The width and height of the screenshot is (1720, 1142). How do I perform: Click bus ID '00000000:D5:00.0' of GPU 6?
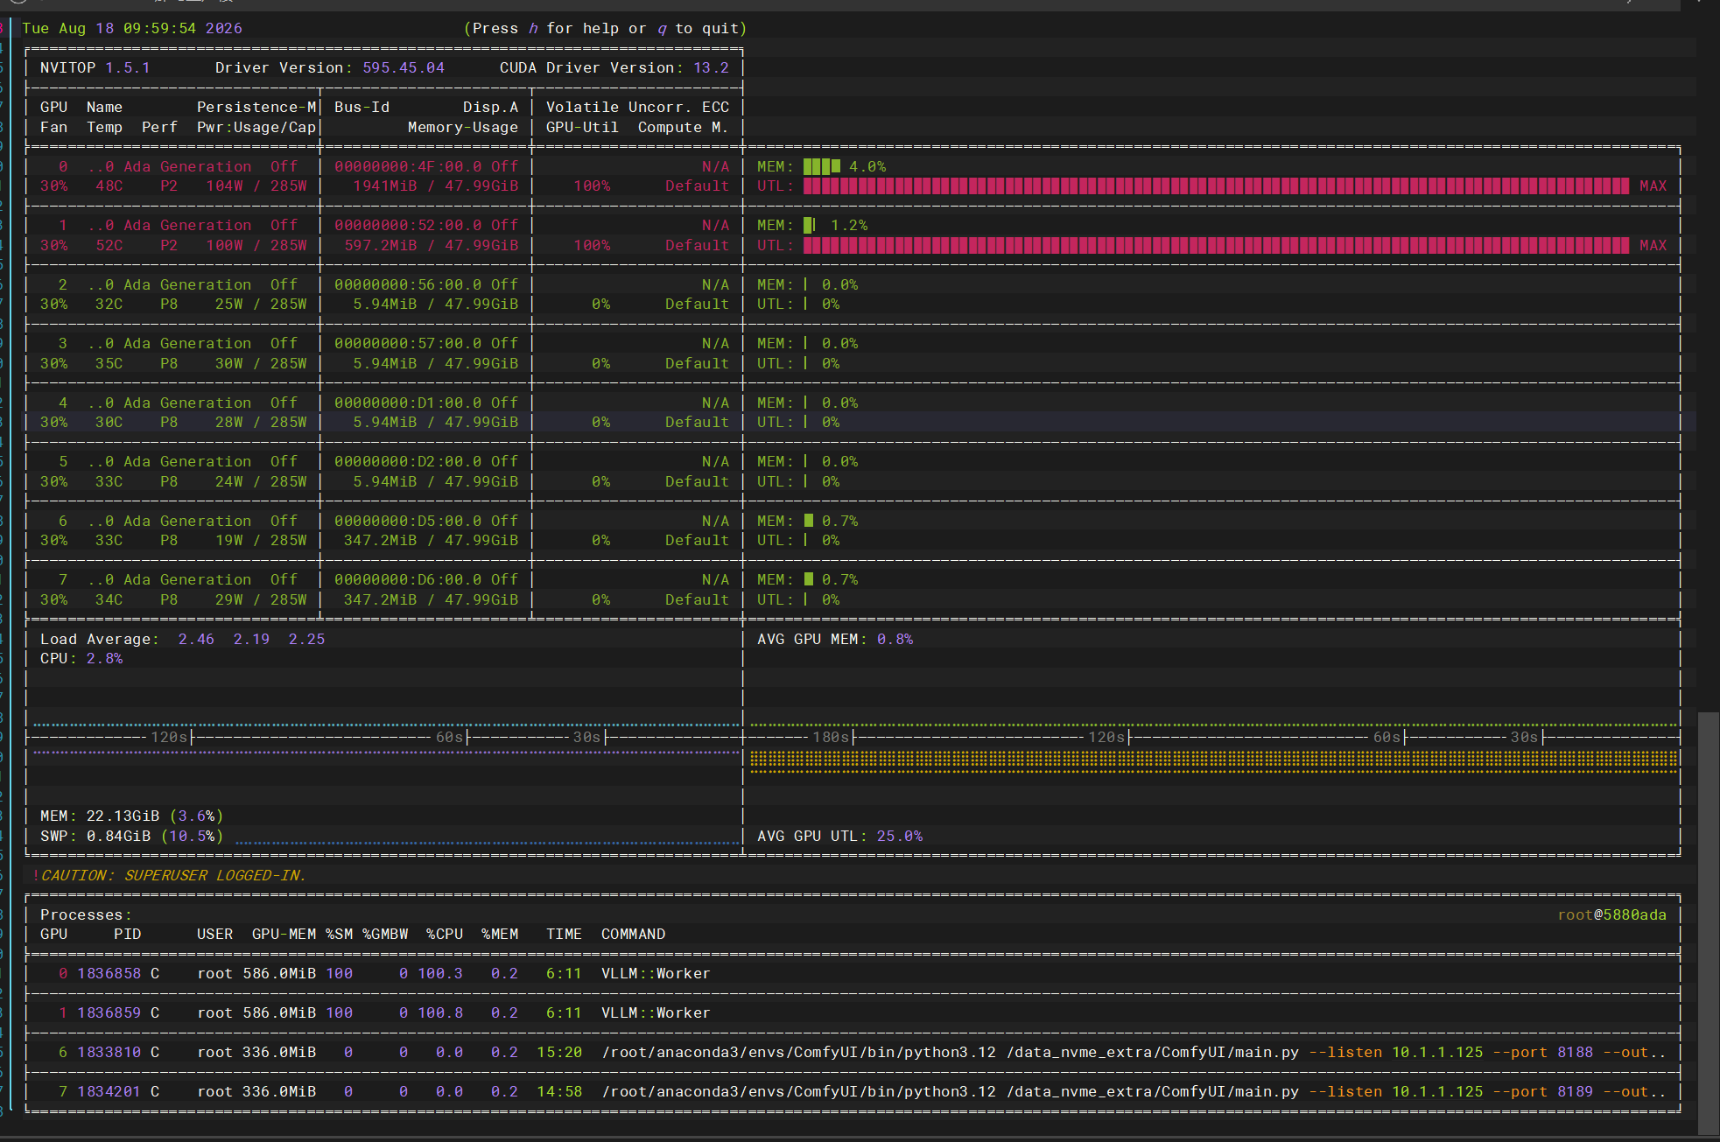point(408,522)
